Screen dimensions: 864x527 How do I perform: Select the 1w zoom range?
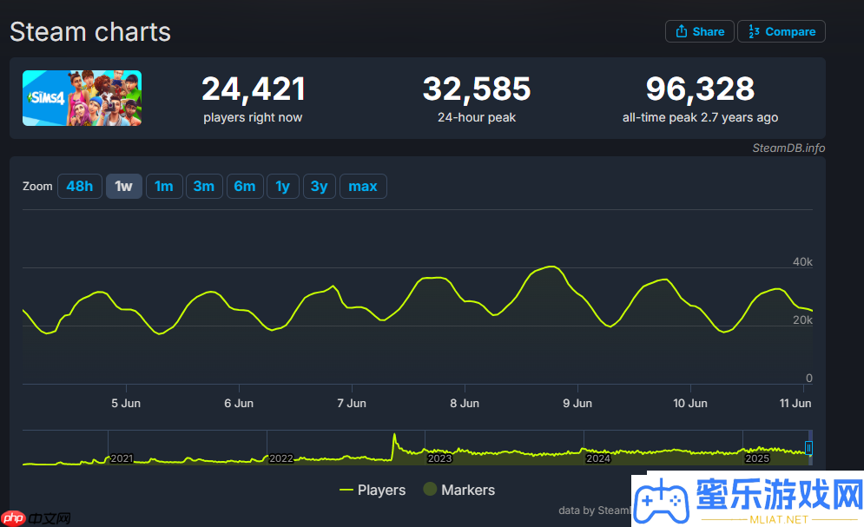pyautogui.click(x=124, y=186)
